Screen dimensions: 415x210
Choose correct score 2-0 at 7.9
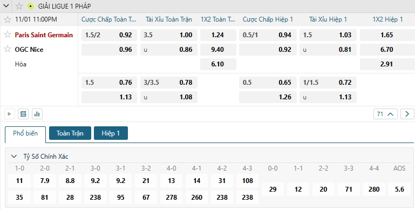click(x=45, y=181)
